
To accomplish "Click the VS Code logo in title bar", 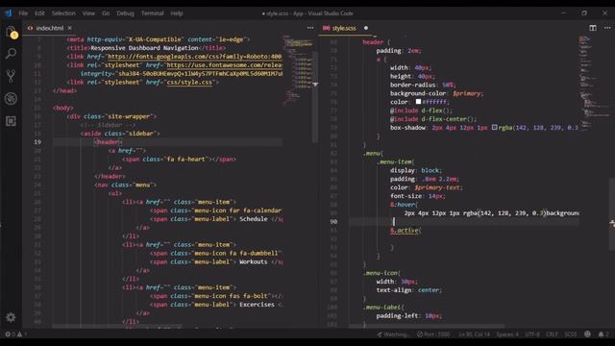I will click(x=8, y=12).
